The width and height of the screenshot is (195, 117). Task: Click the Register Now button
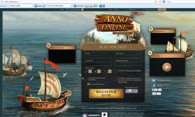click(x=106, y=93)
